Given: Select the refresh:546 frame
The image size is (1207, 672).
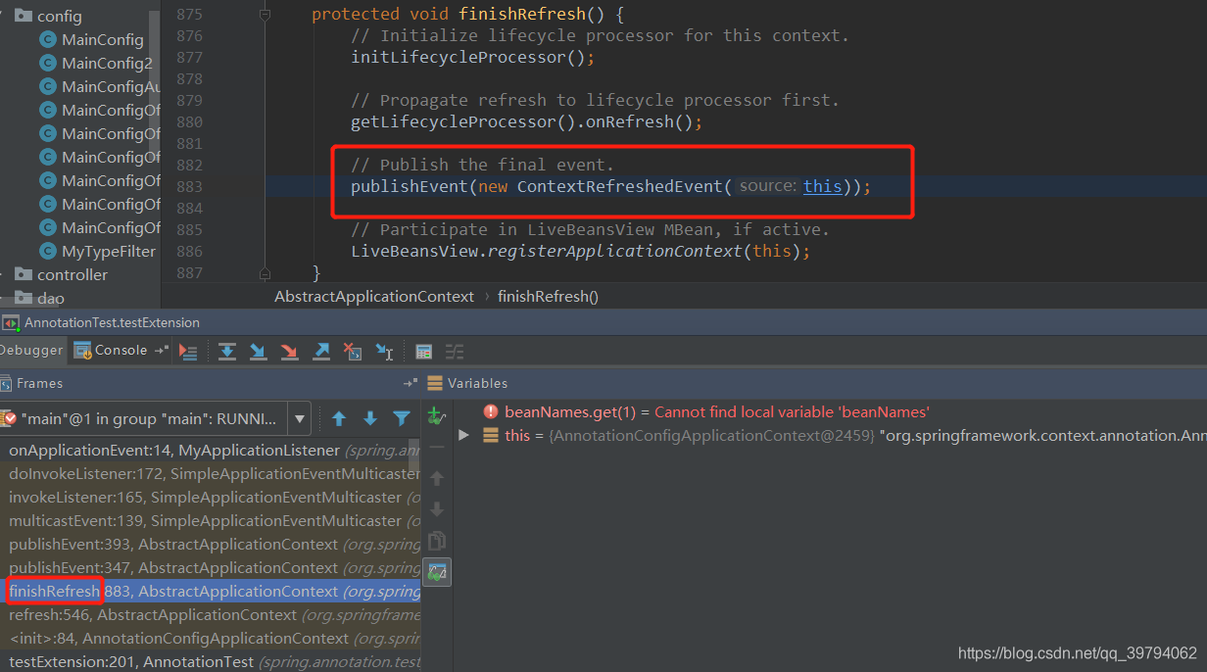Looking at the screenshot, I should (210, 615).
